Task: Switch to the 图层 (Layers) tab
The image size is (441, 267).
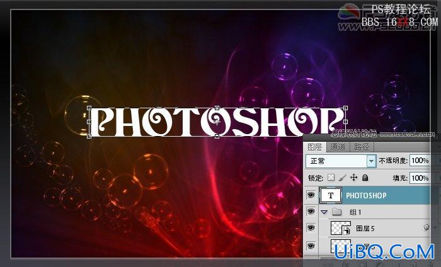Action: [x=315, y=147]
